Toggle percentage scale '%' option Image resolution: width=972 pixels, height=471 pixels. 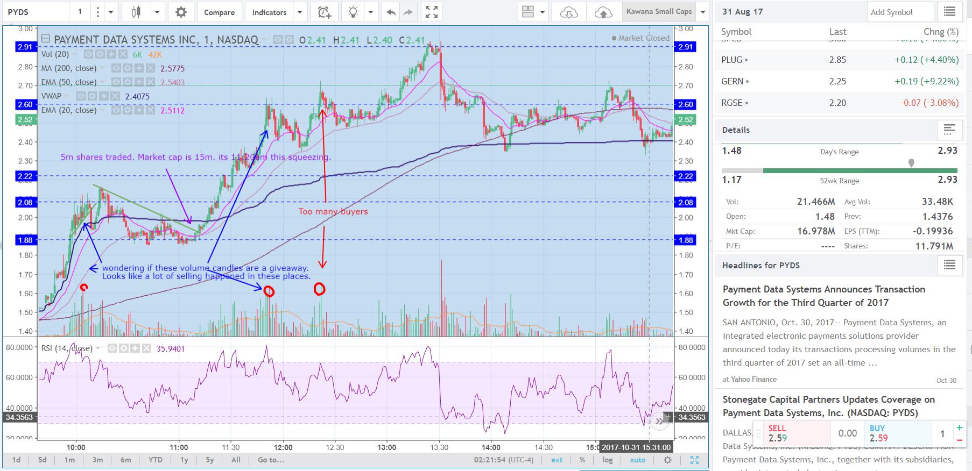582,460
